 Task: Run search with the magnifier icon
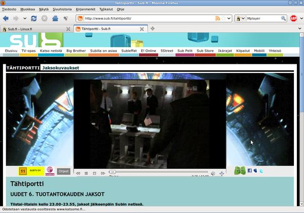(x=283, y=19)
